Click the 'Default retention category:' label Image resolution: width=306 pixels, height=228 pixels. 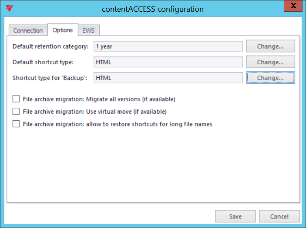pyautogui.click(x=50, y=46)
